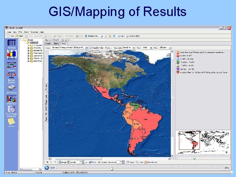Click the map's horizontal scrollbar
This screenshot has width=236, height=177.
(x=109, y=159)
